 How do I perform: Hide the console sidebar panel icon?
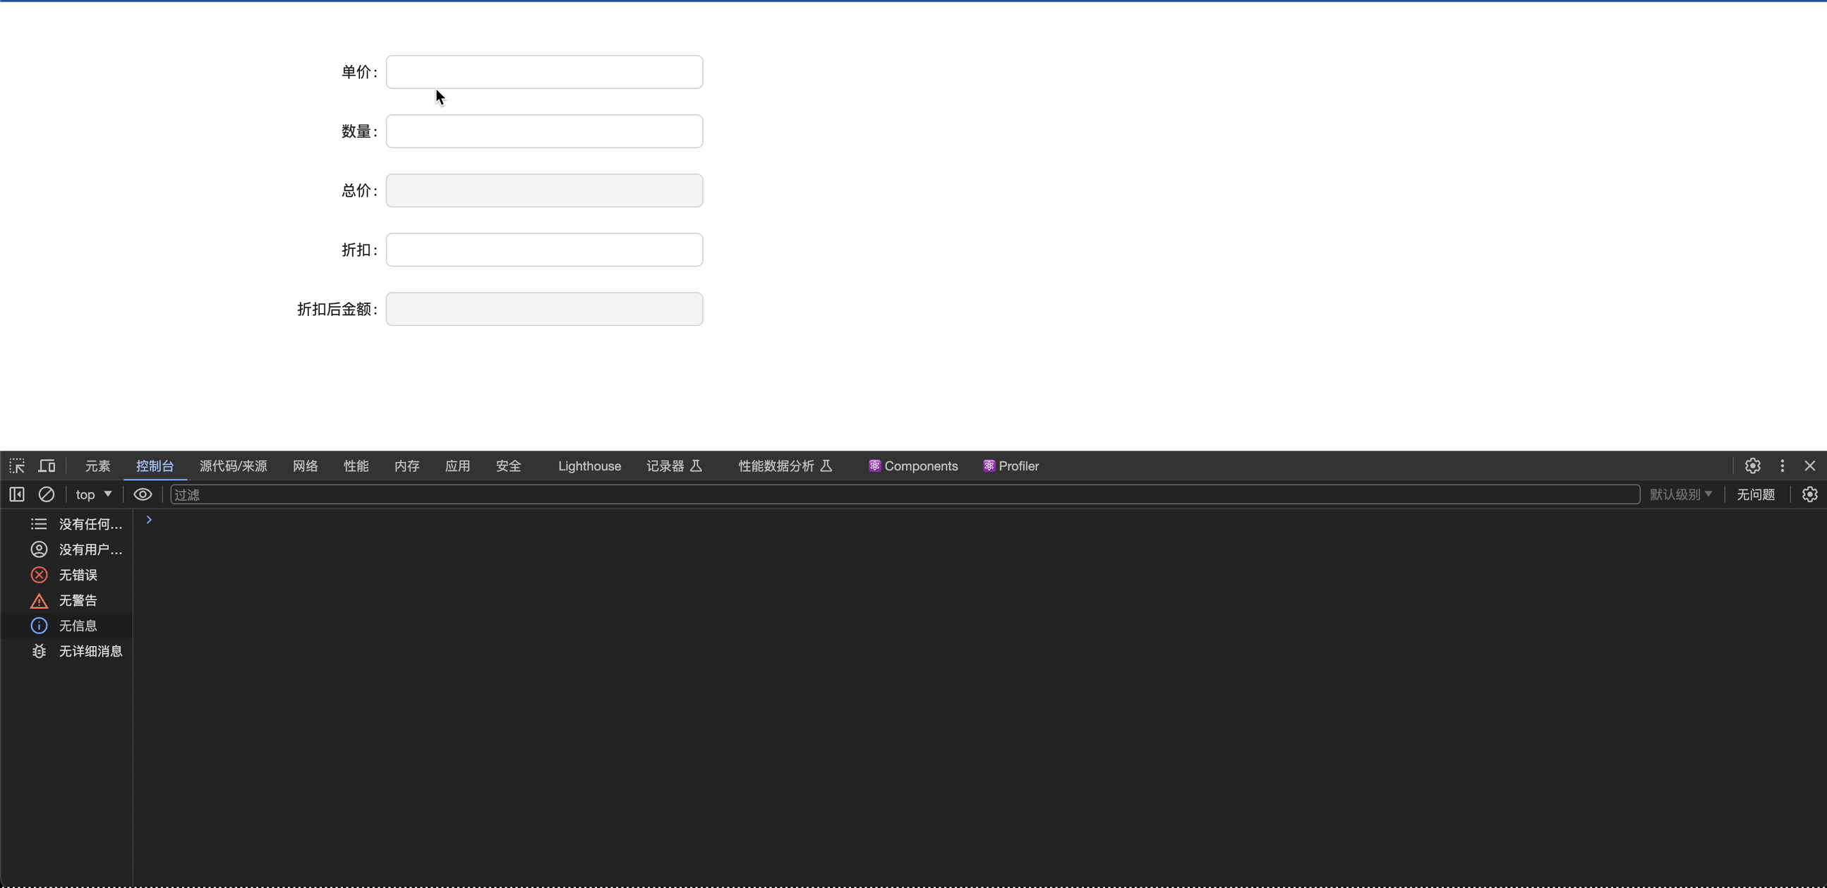coord(16,494)
